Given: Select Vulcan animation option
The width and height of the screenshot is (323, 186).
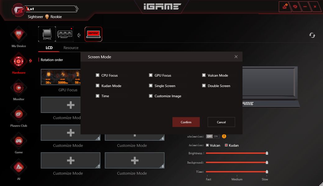Looking at the screenshot, I should 207,145.
